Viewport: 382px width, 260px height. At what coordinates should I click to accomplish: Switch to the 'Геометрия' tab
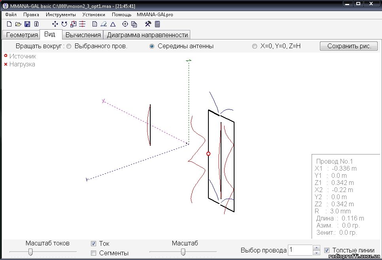tap(22, 35)
